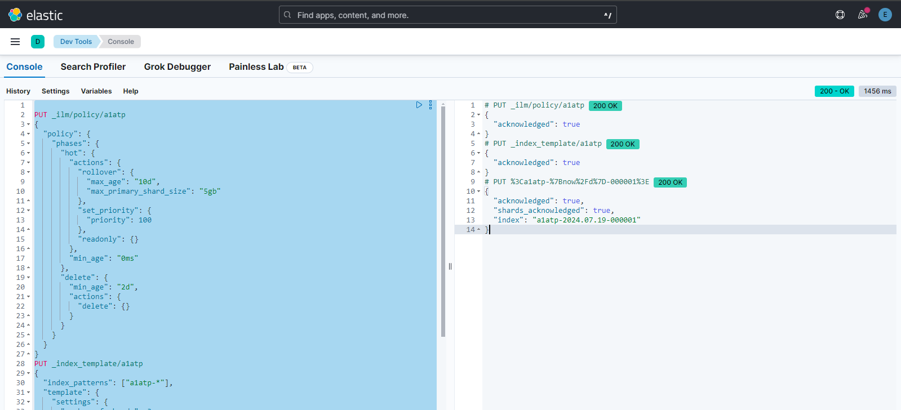Open the Grok Debugger tab

(x=177, y=66)
